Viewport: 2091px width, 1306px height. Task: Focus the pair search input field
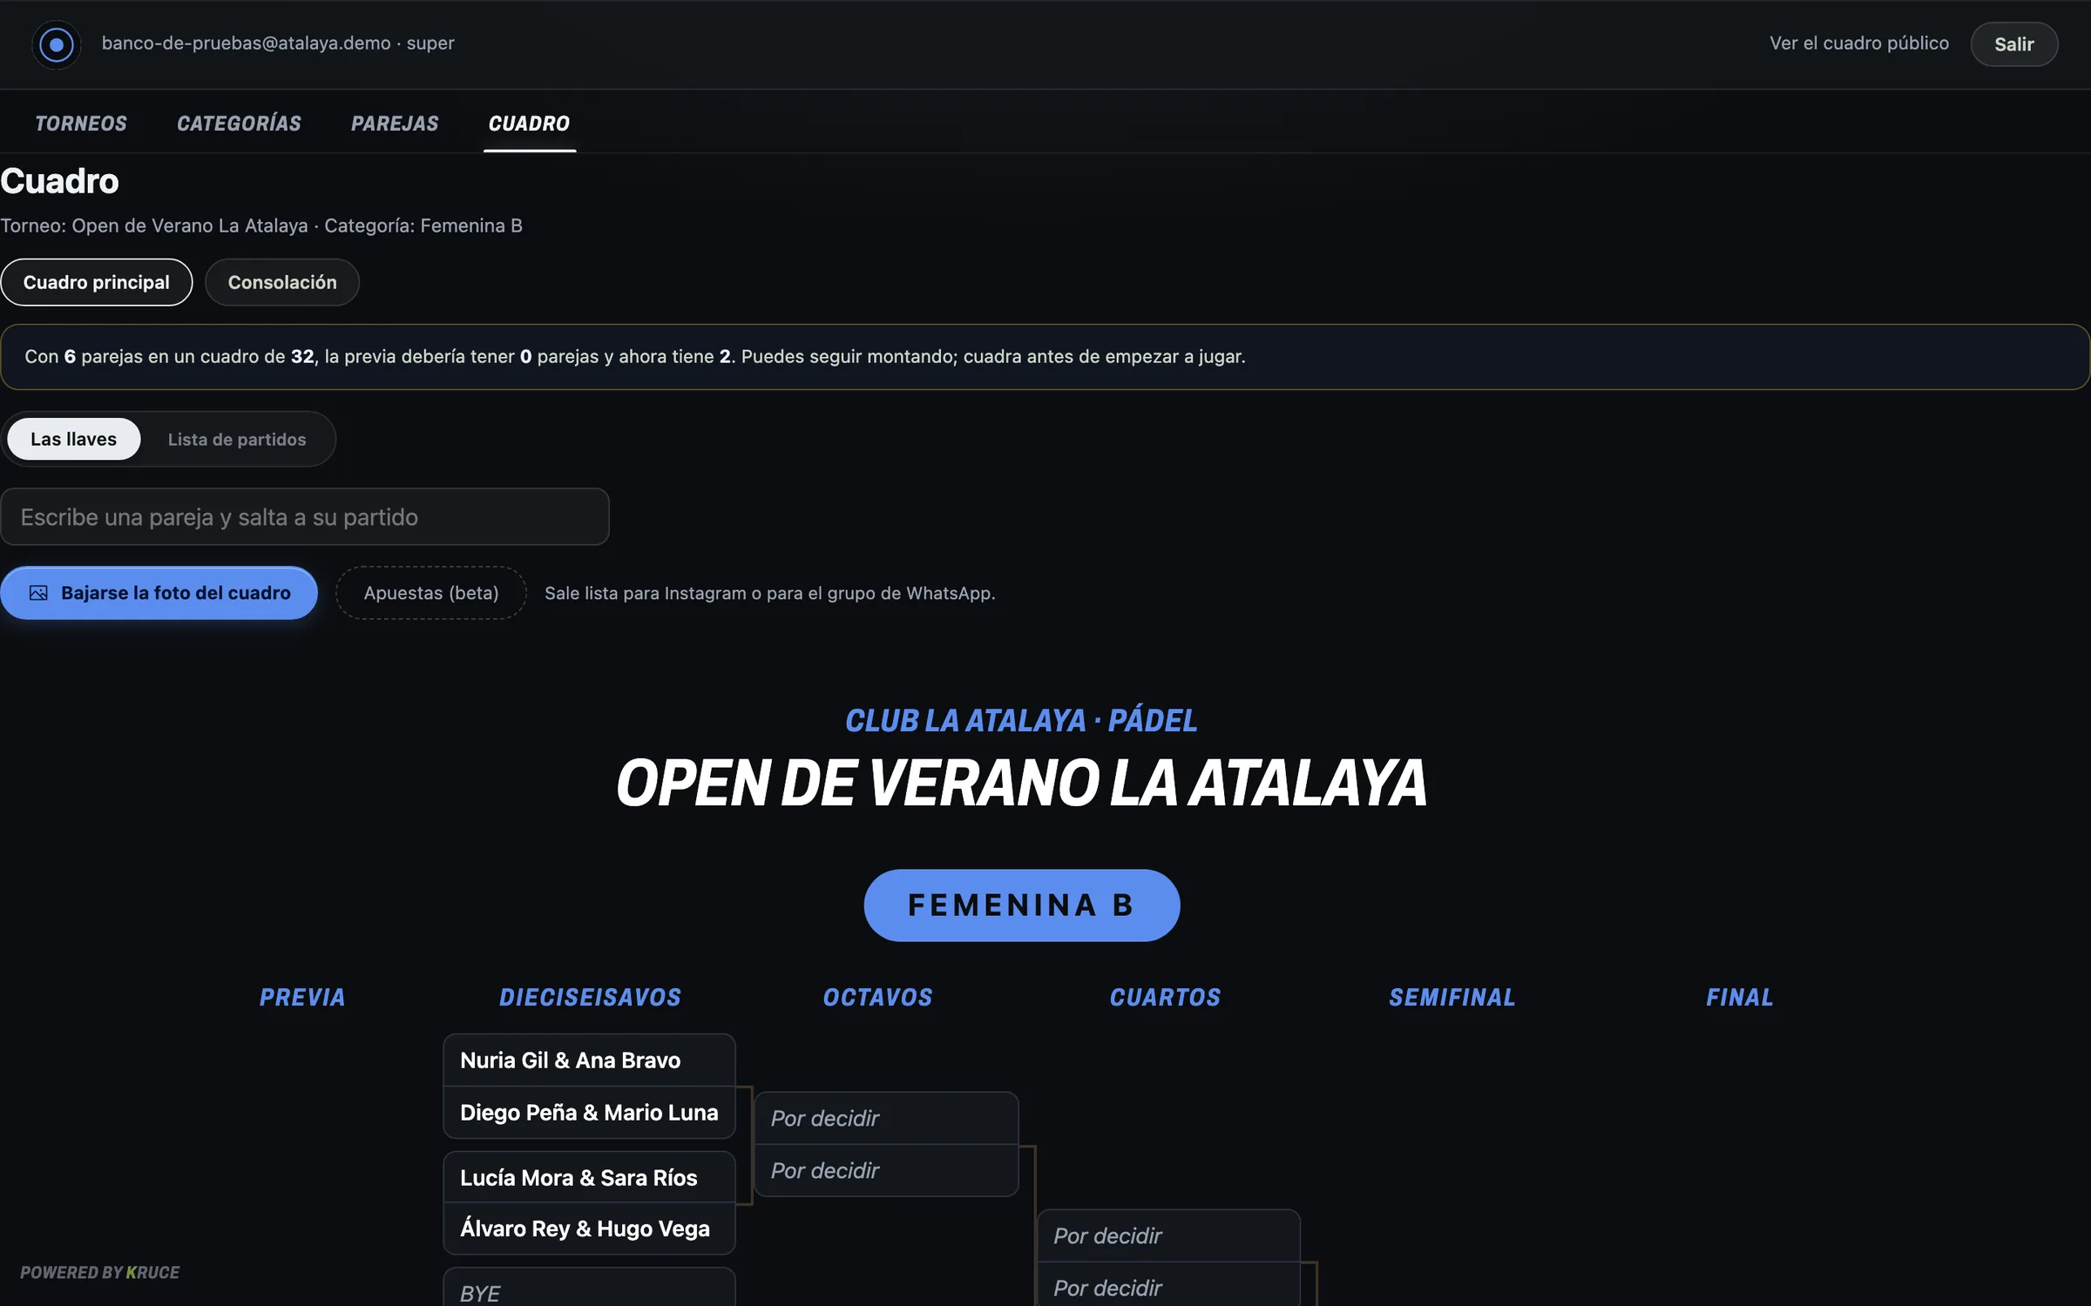click(305, 516)
